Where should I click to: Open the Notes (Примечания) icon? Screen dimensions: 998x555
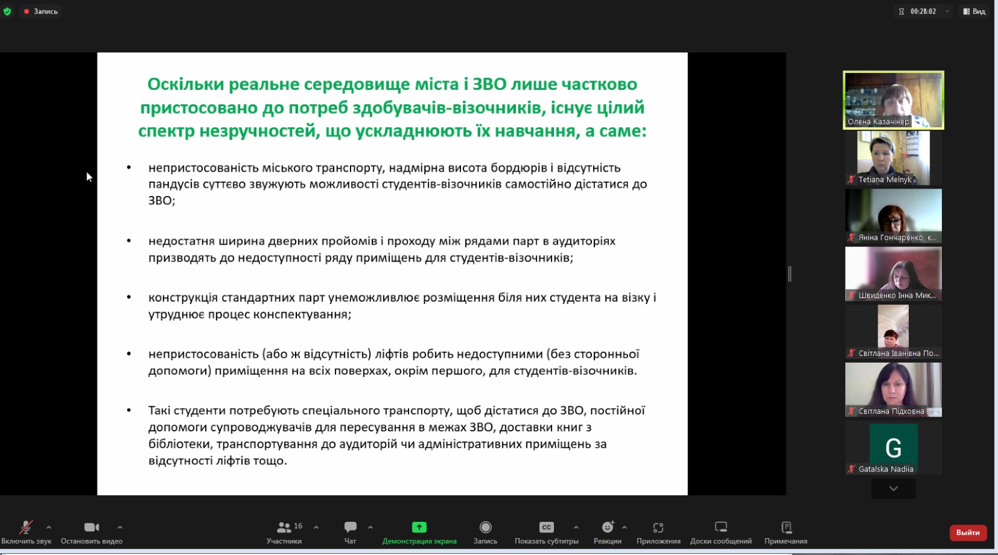[786, 528]
